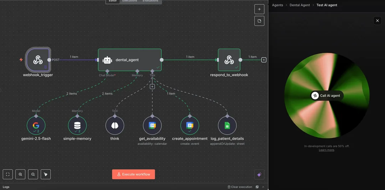Fit the workflow view to screen

click(x=8, y=174)
